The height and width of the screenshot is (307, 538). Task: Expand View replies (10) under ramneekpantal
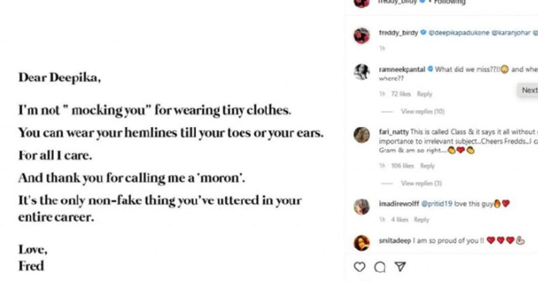tap(422, 111)
